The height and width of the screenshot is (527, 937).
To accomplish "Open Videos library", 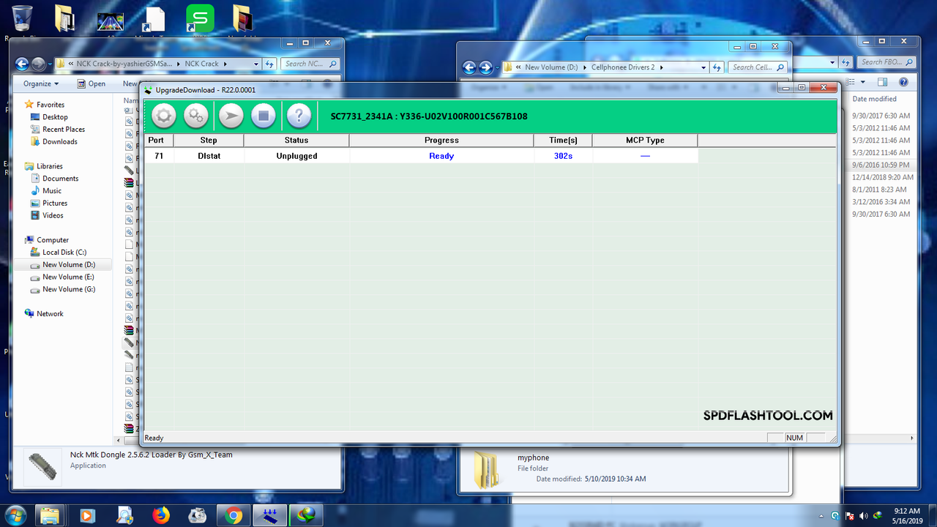I will [53, 216].
